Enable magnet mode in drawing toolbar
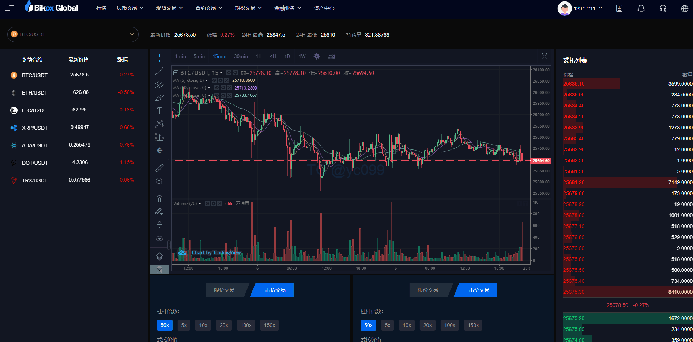The width and height of the screenshot is (693, 342). (x=159, y=199)
